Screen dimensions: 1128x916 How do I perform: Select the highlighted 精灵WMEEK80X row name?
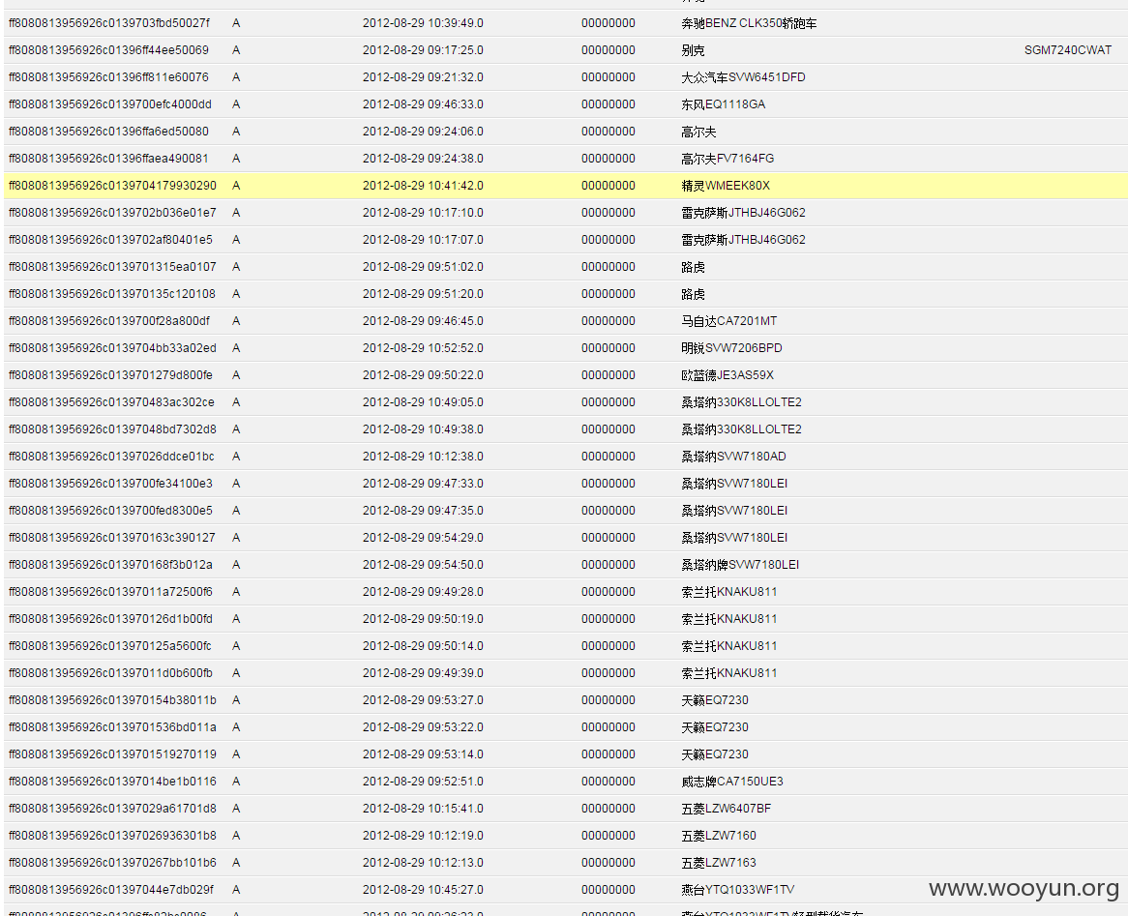726,186
